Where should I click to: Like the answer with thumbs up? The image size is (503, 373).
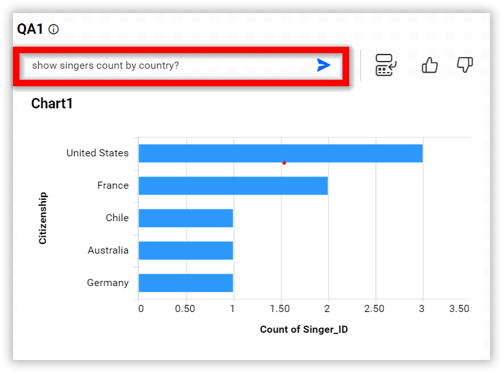pyautogui.click(x=430, y=65)
